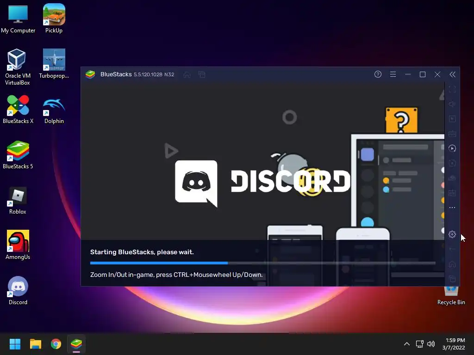
Task: Select the Recycle Bin desktop icon
Action: (x=451, y=296)
